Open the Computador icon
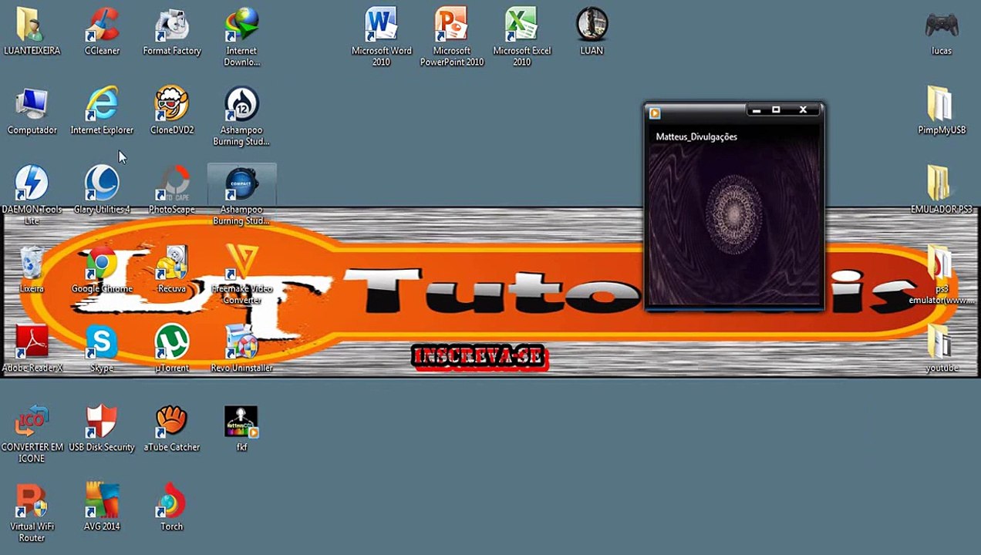 tap(32, 110)
